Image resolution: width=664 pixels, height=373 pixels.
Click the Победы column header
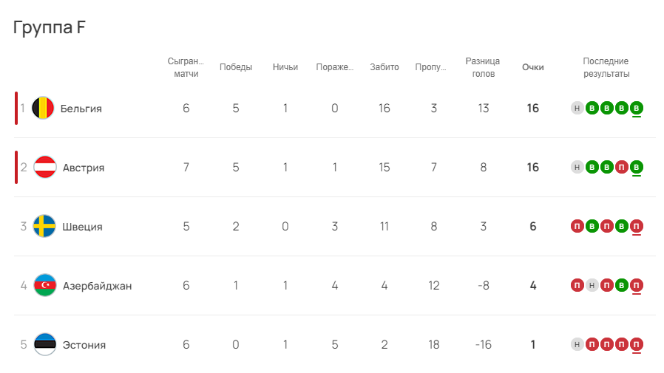point(236,67)
